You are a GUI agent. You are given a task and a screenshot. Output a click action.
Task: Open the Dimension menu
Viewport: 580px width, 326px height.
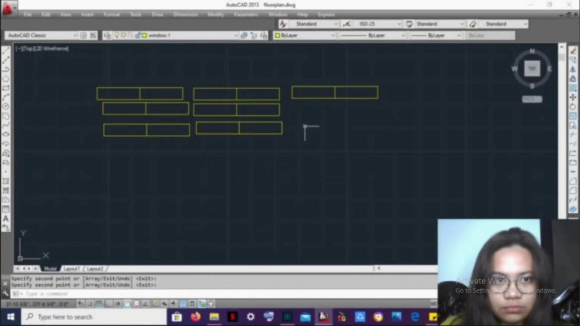coord(185,14)
